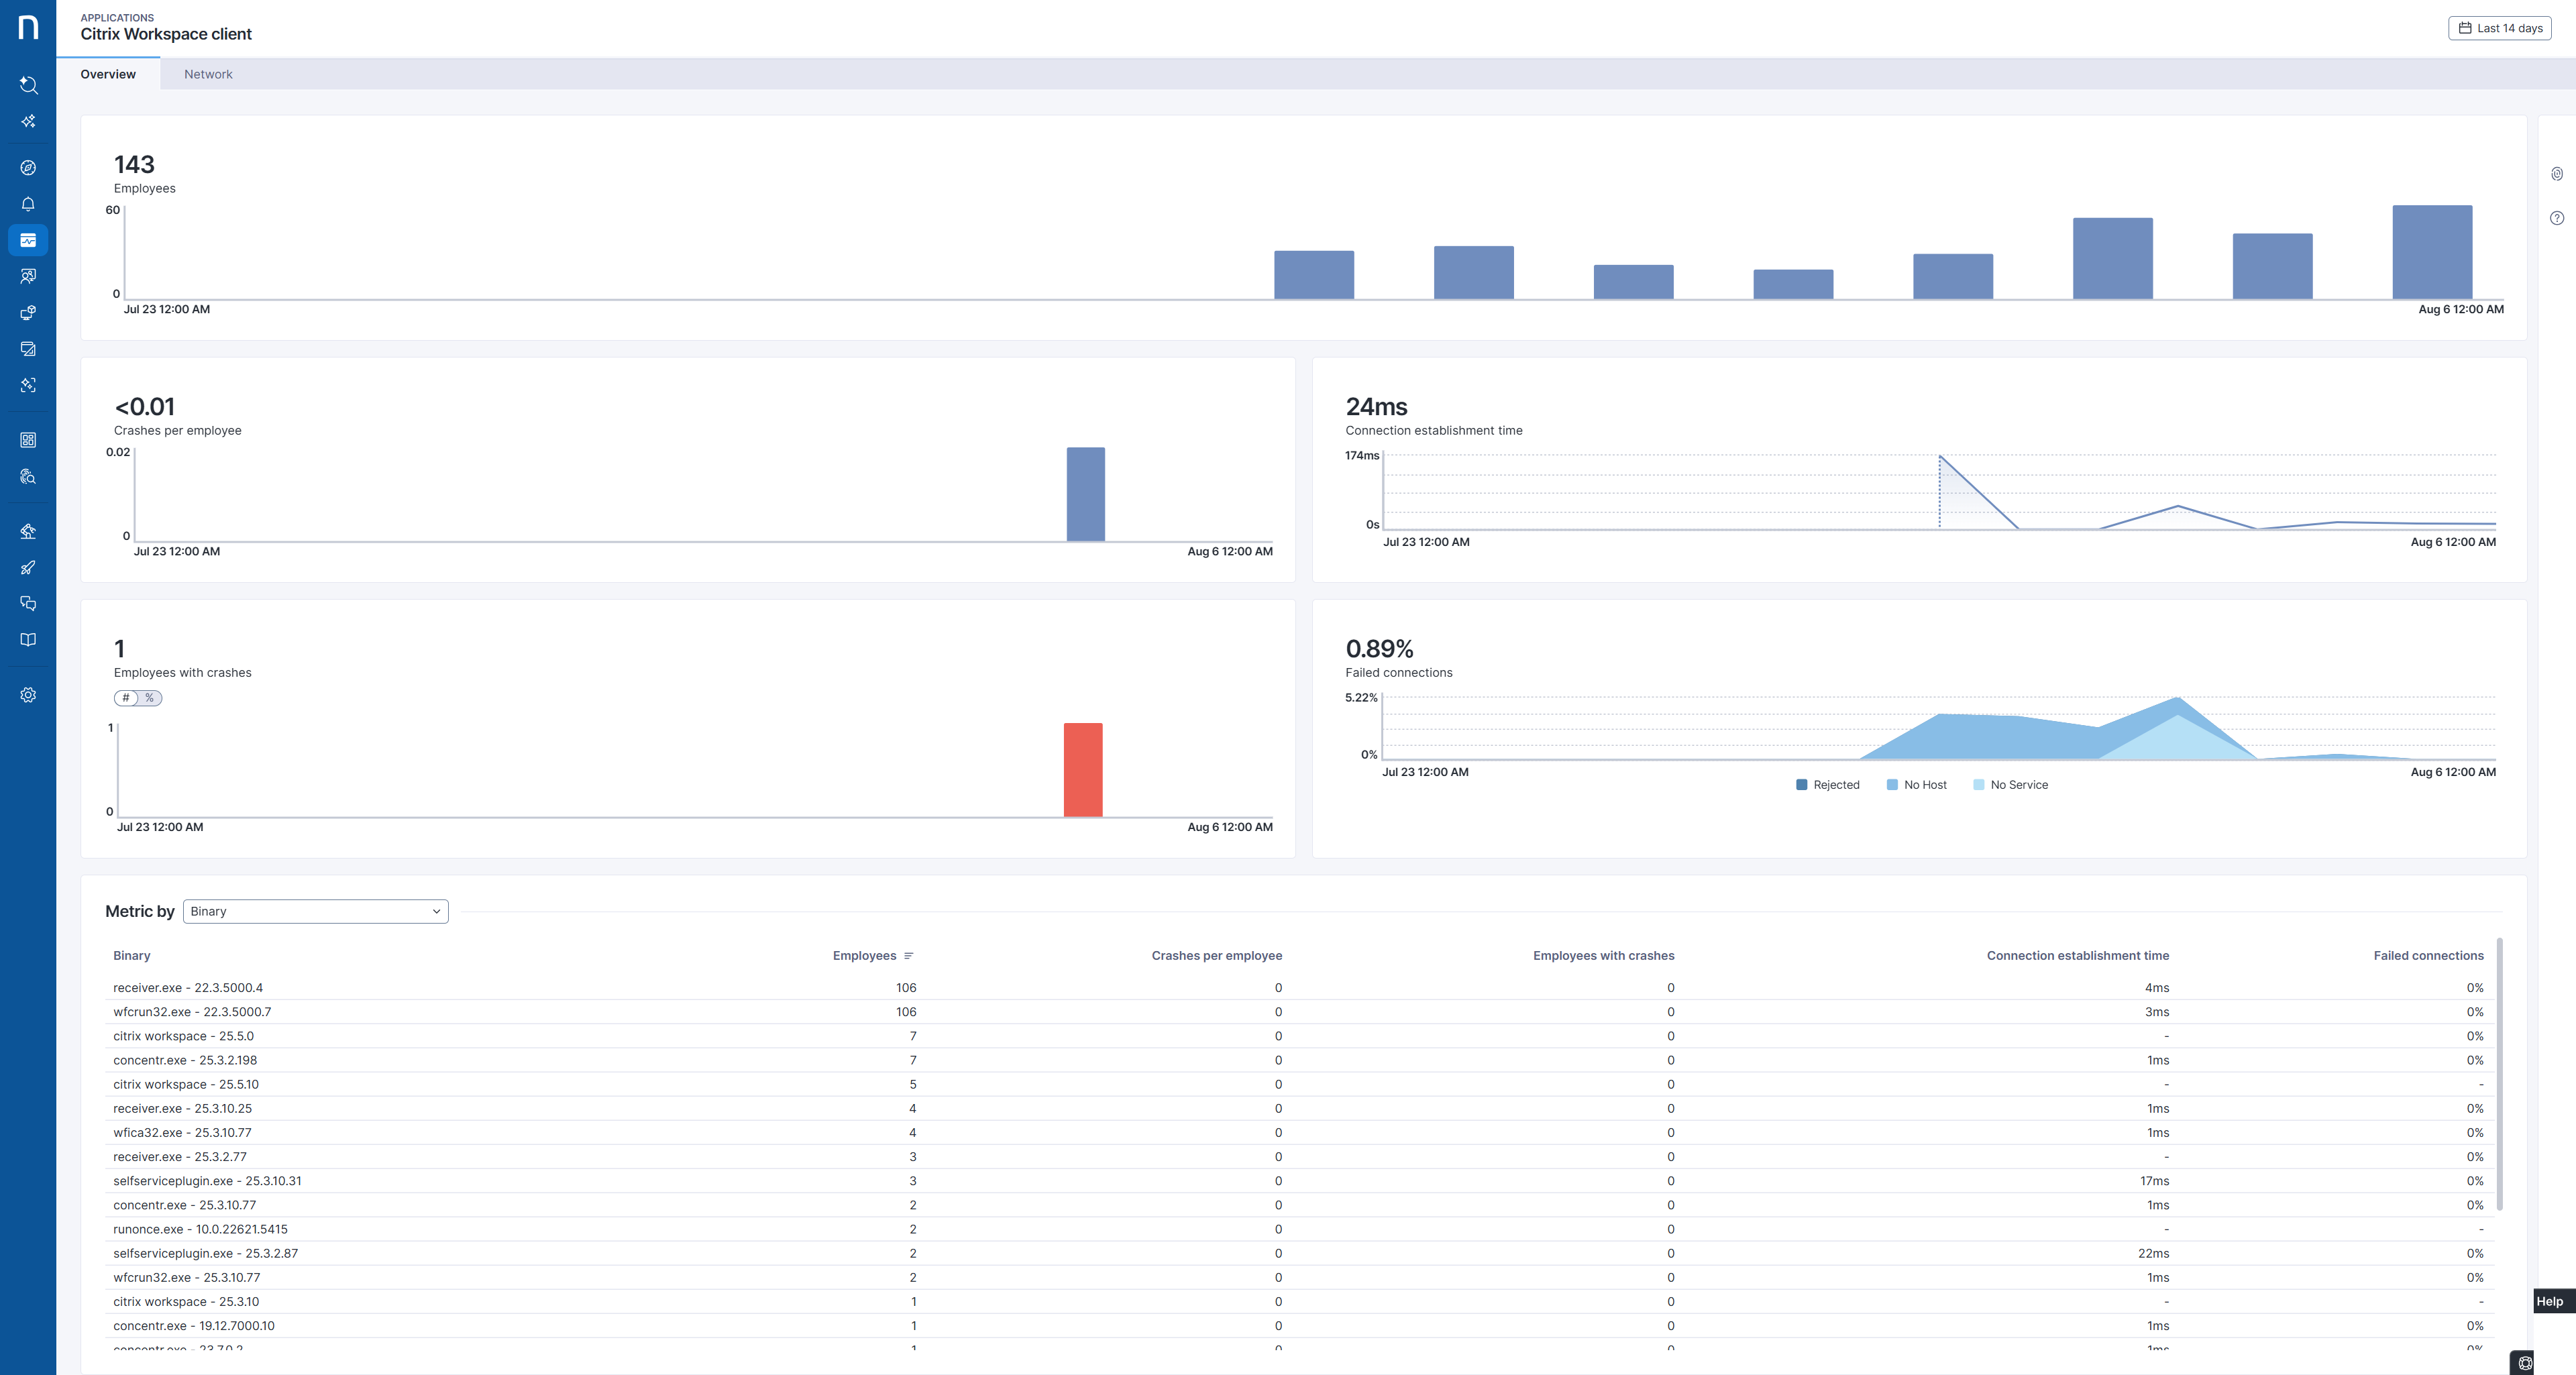Open the rocket campaigns icon
The image size is (2576, 1375).
pyautogui.click(x=28, y=568)
